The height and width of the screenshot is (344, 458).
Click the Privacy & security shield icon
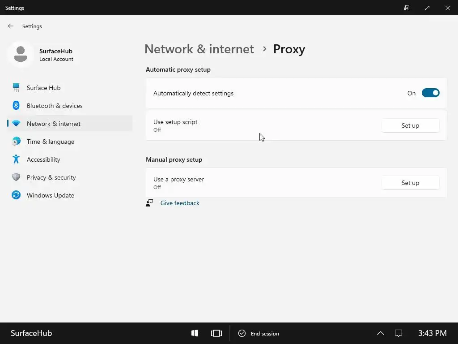tap(16, 177)
